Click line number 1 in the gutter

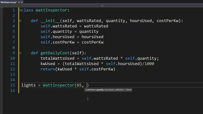[x=14, y=10]
